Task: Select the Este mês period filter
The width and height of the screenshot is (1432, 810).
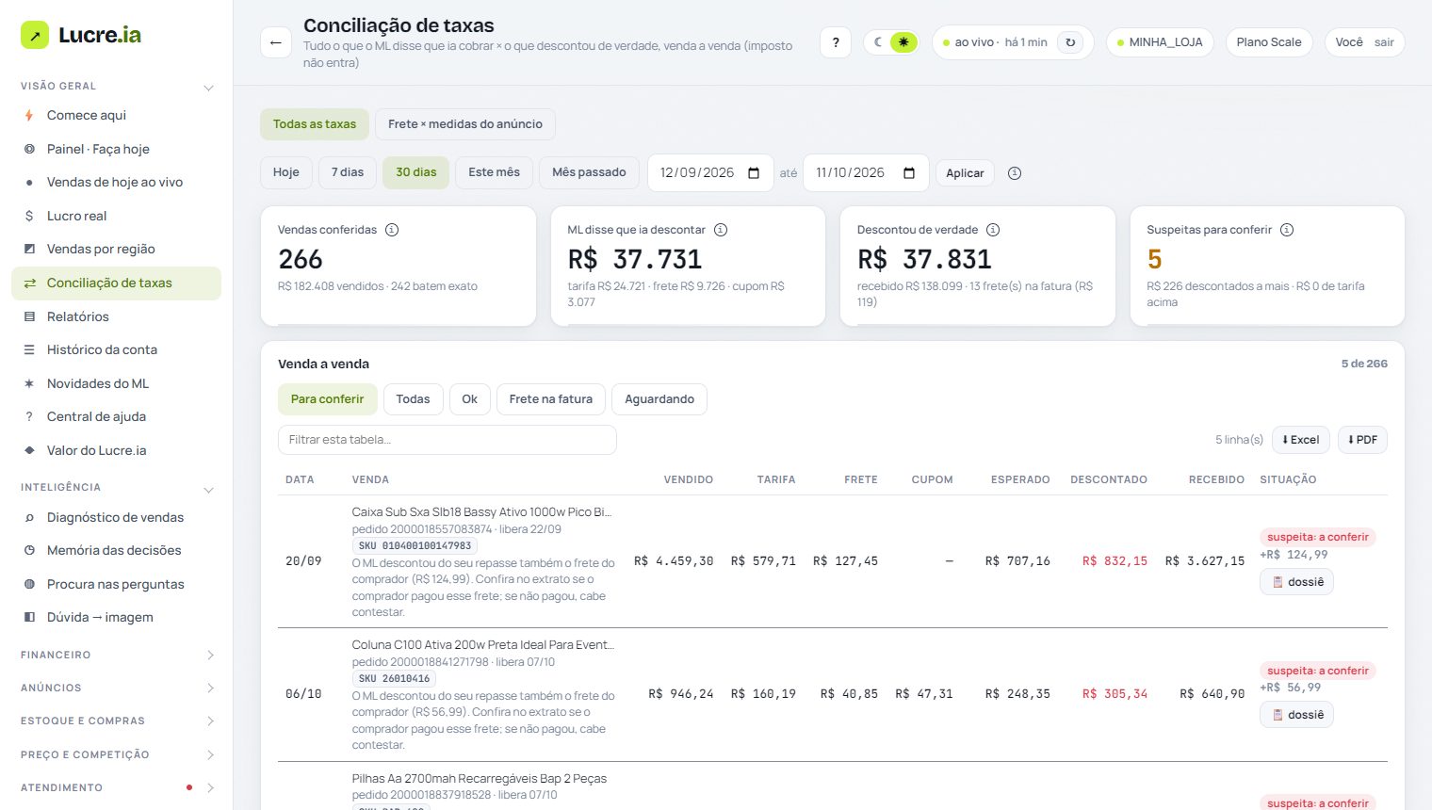Action: (494, 172)
